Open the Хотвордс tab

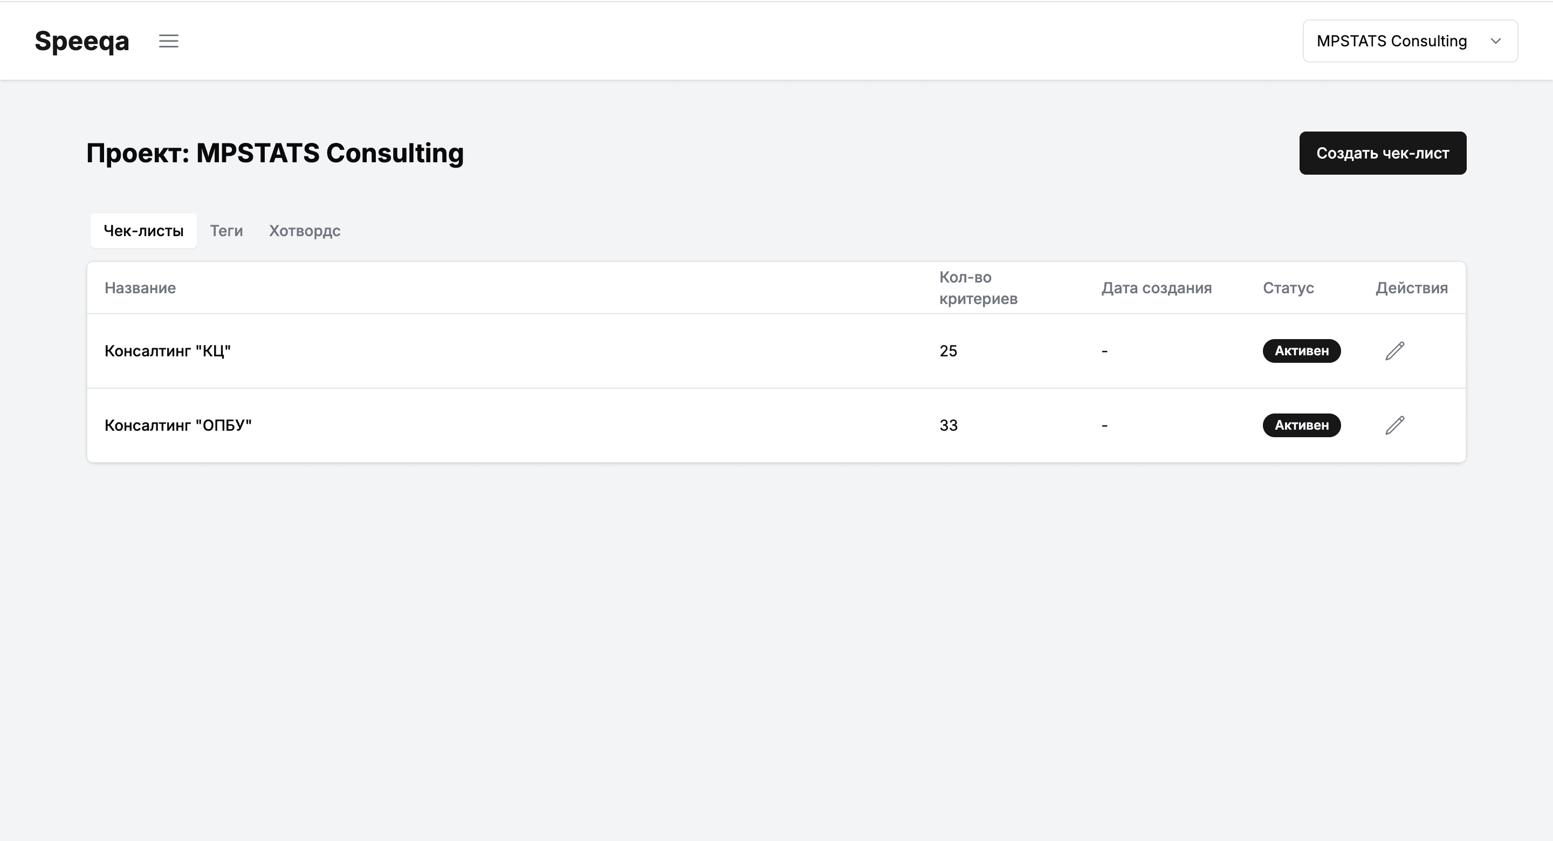coord(305,231)
